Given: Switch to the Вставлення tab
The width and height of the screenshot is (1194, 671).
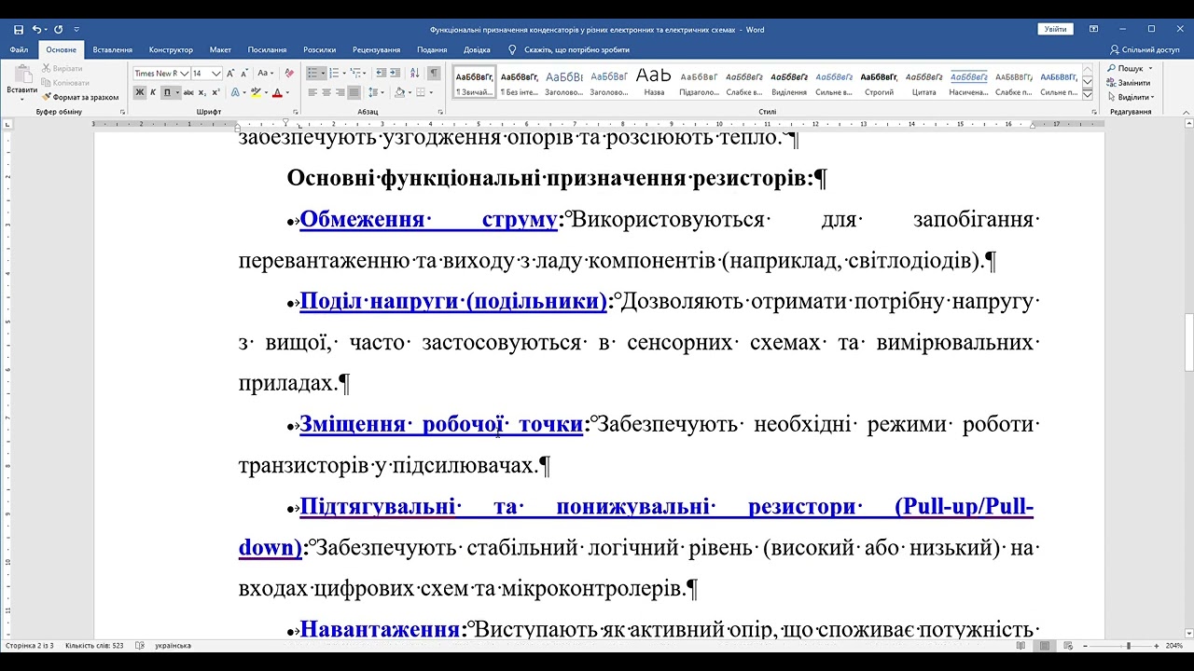Looking at the screenshot, I should (113, 49).
